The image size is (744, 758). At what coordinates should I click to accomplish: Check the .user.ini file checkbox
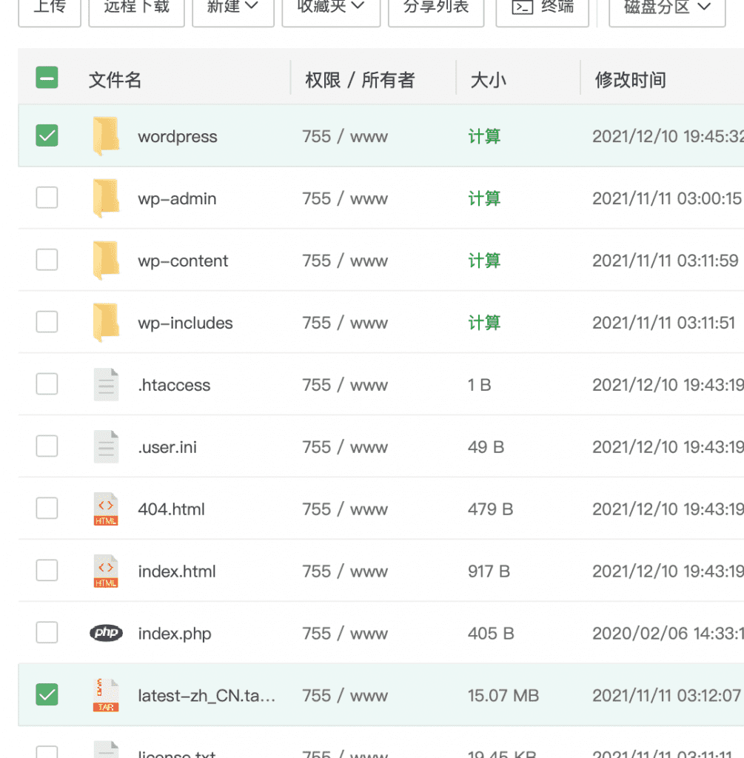pos(47,446)
